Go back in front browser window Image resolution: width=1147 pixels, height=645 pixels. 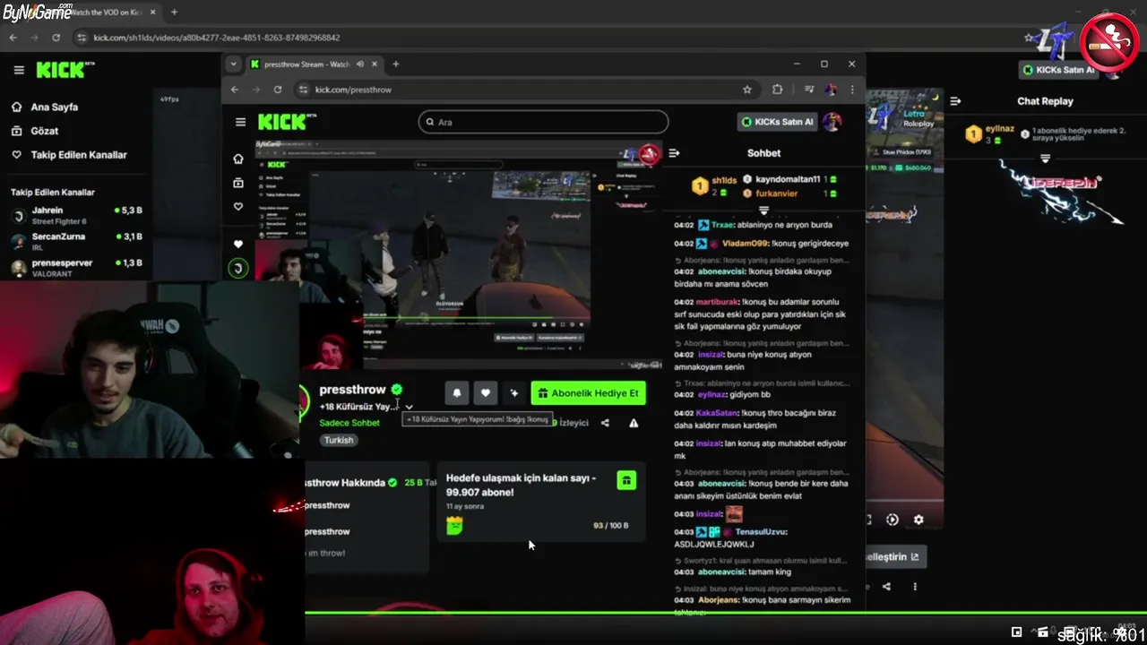[235, 90]
